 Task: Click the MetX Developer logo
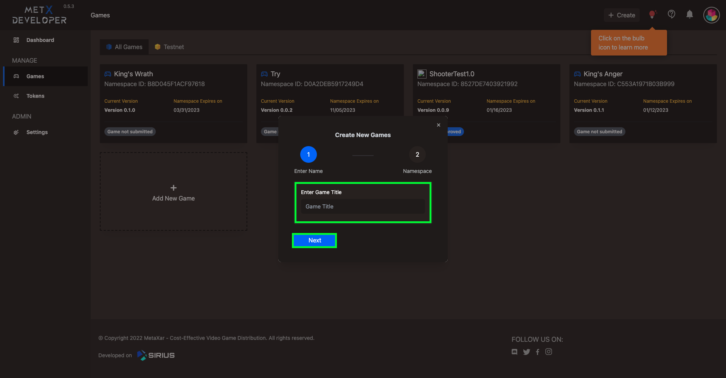pyautogui.click(x=39, y=15)
